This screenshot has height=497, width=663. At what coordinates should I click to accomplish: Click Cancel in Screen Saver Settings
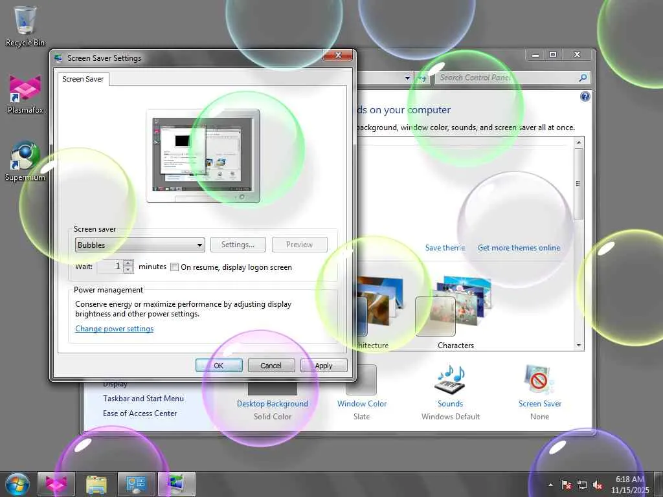[271, 366]
